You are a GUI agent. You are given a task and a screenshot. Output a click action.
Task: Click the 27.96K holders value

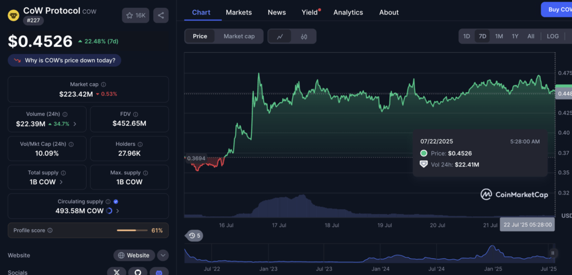[130, 153]
